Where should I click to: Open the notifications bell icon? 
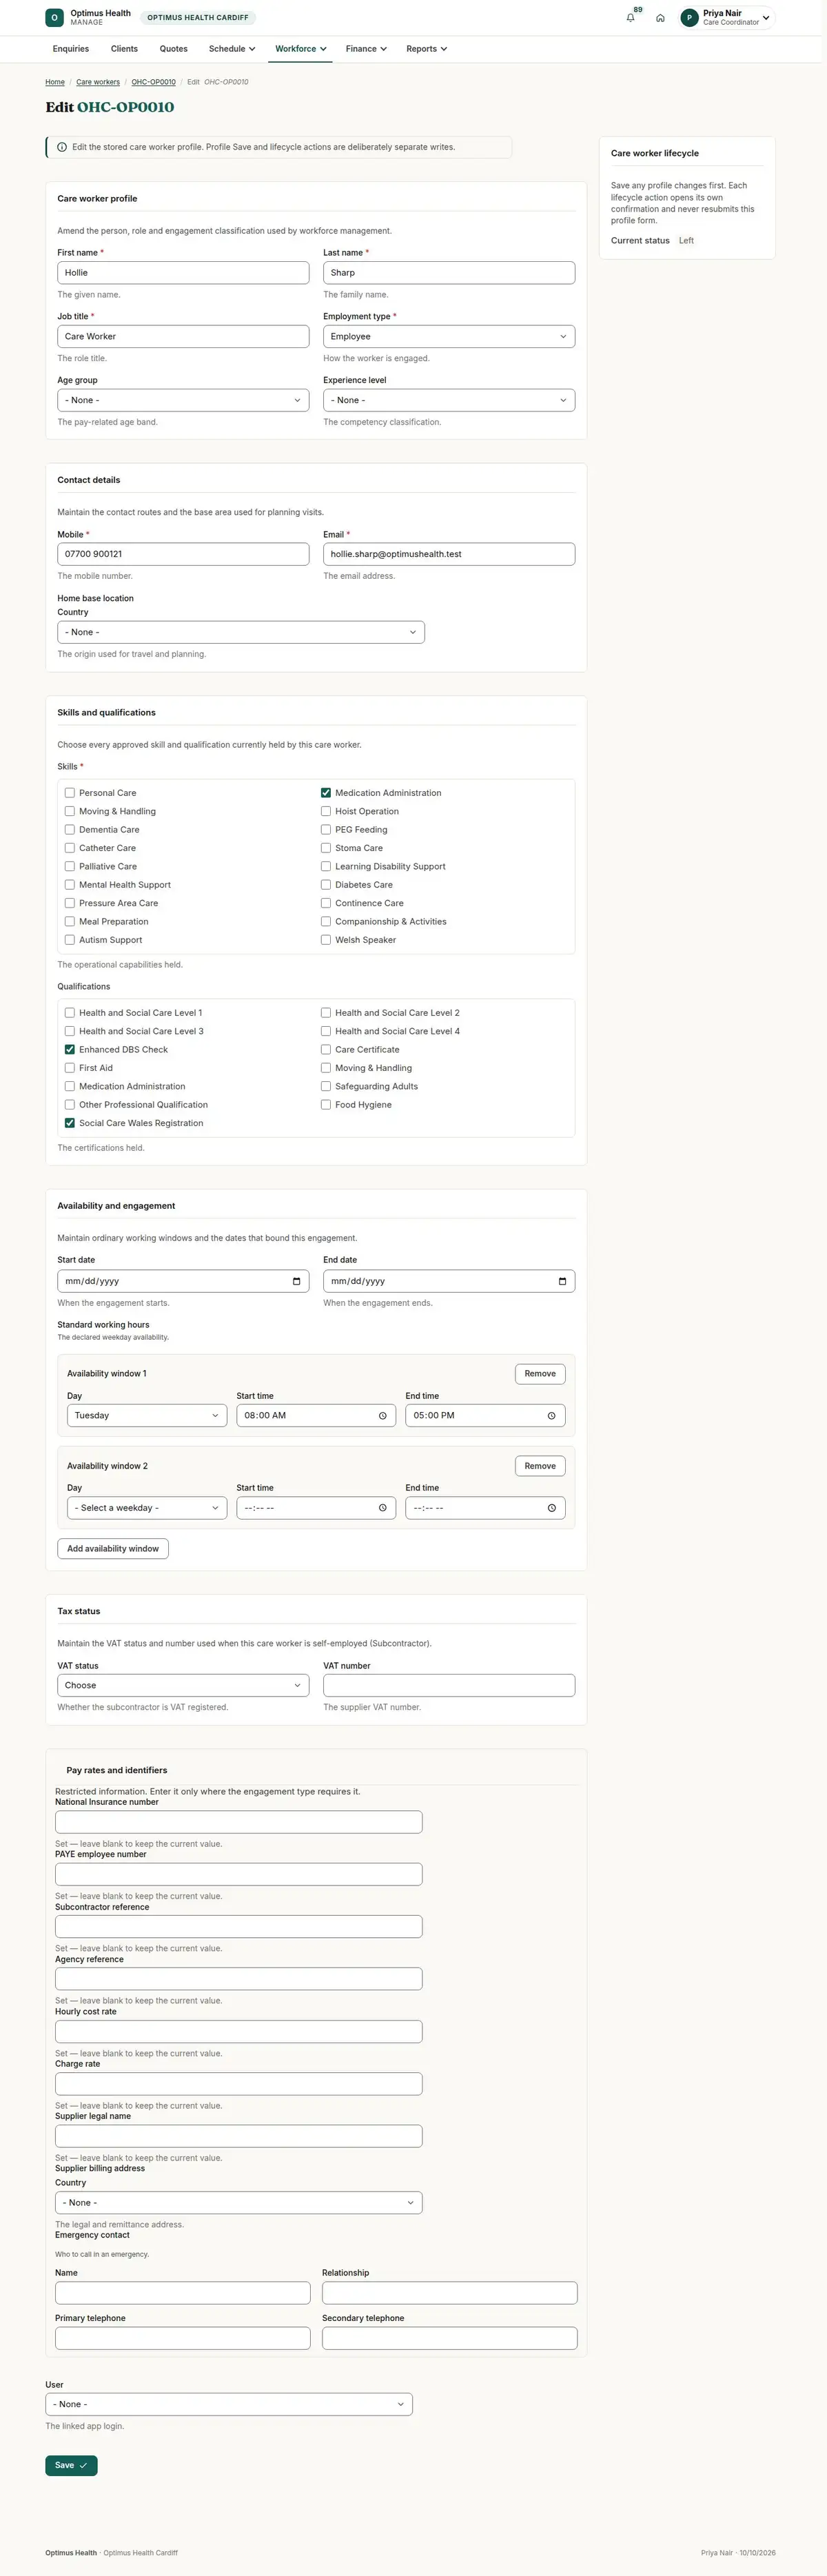coord(630,18)
